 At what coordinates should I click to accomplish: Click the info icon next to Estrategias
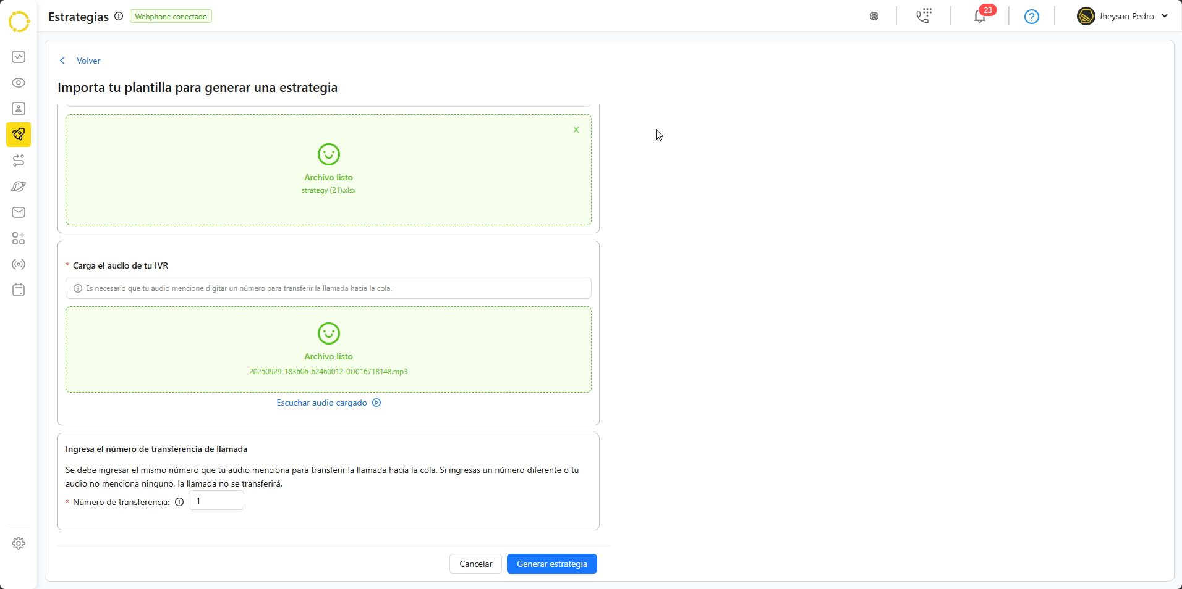click(119, 17)
